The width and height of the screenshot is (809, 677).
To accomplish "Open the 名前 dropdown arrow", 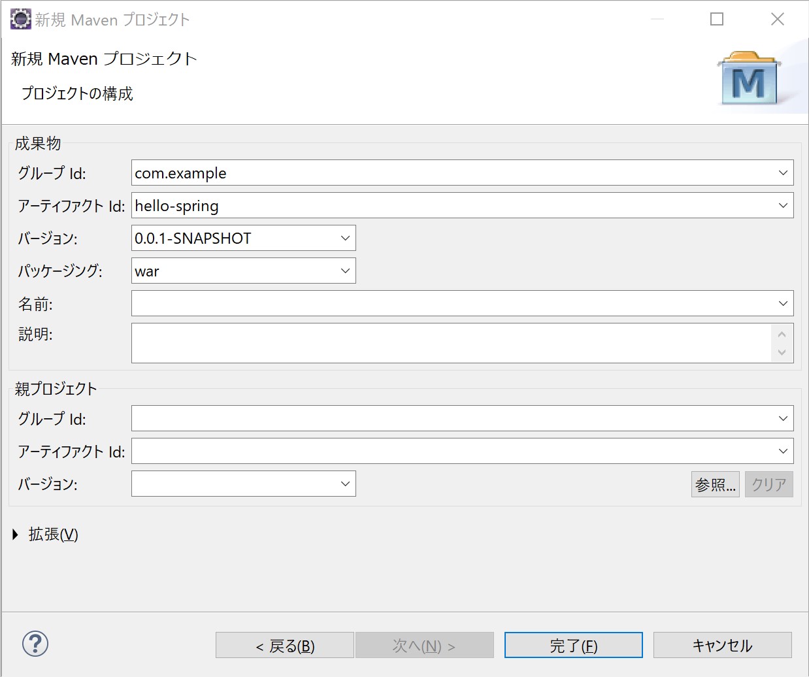I will click(x=783, y=304).
